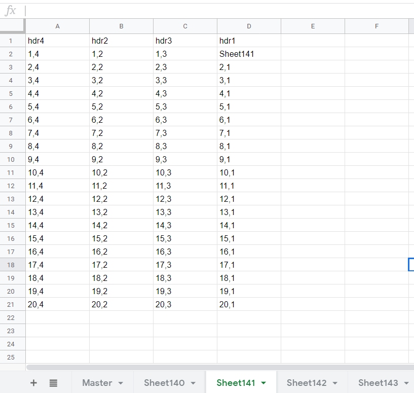Open the Sheet142 tab
Screen dimensions: 414x393
point(306,383)
